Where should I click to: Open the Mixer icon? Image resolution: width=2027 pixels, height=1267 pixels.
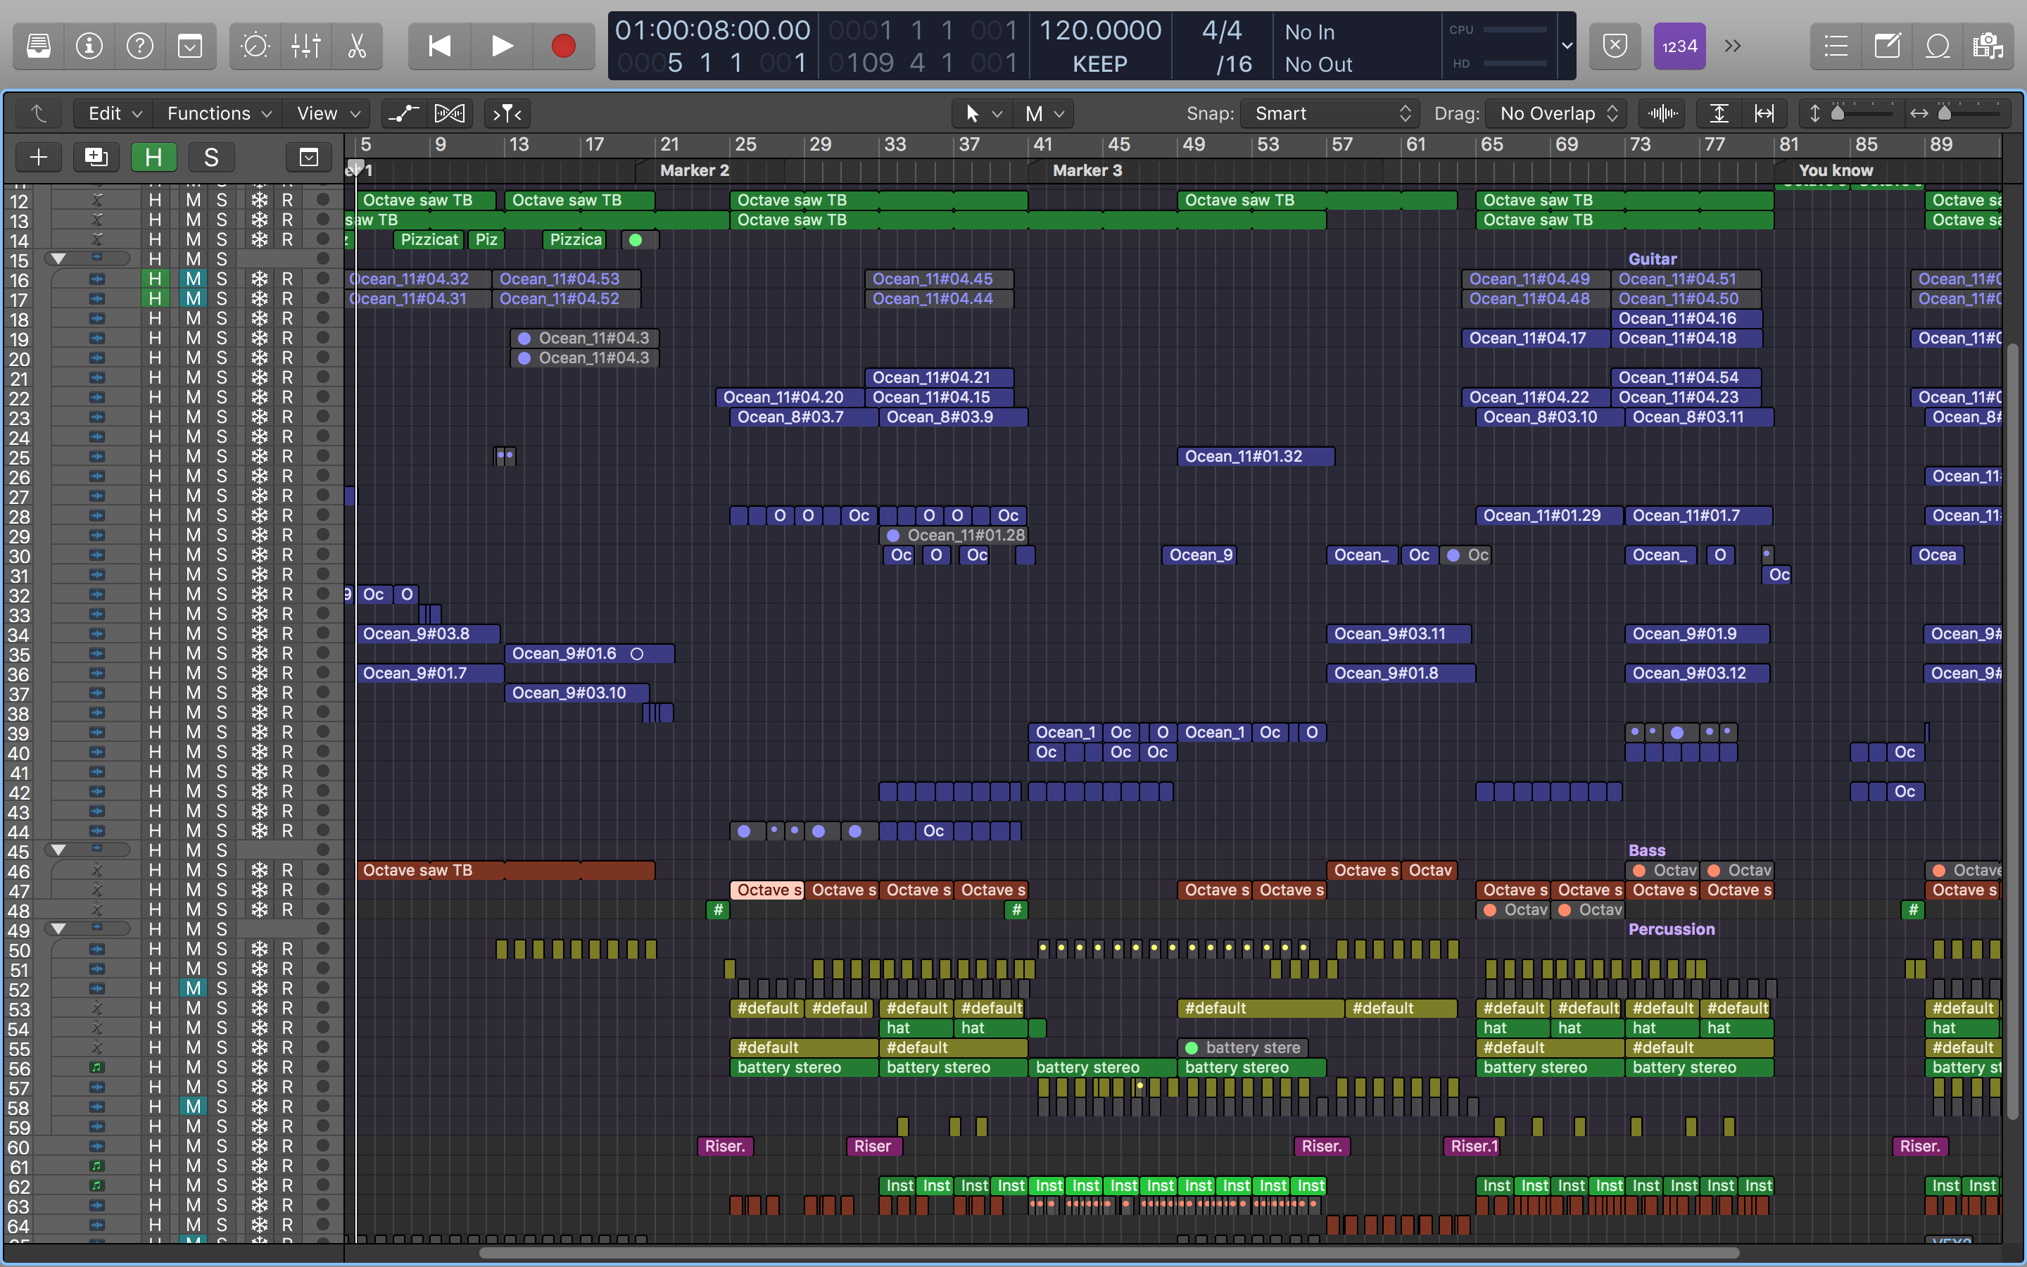(305, 45)
